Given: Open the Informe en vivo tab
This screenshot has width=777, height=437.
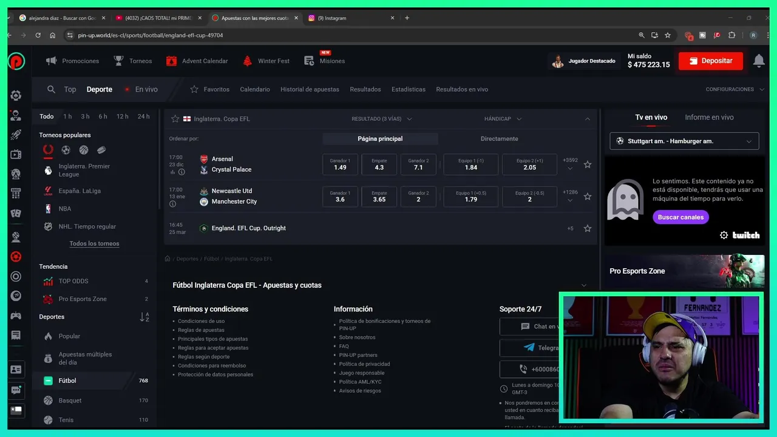Looking at the screenshot, I should [x=709, y=117].
